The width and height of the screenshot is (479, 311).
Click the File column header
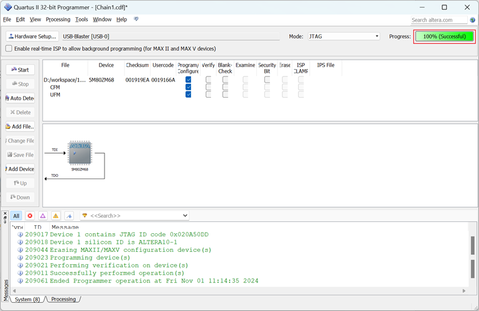[65, 65]
